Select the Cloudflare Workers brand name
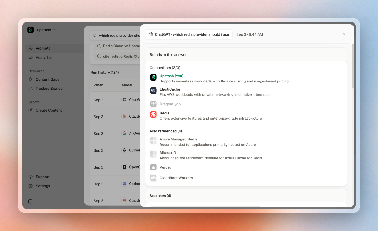 (176, 178)
